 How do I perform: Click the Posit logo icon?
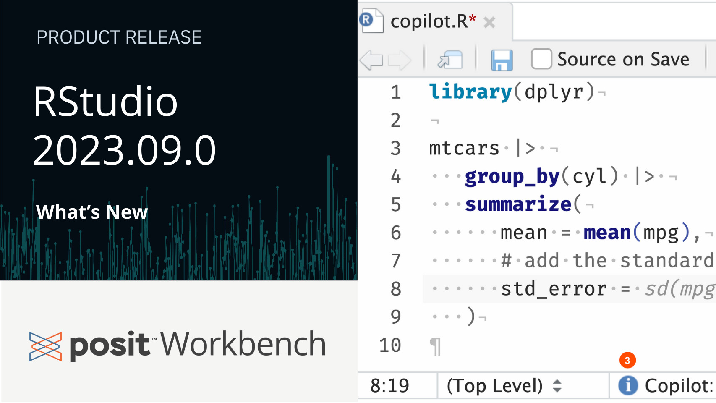point(45,346)
